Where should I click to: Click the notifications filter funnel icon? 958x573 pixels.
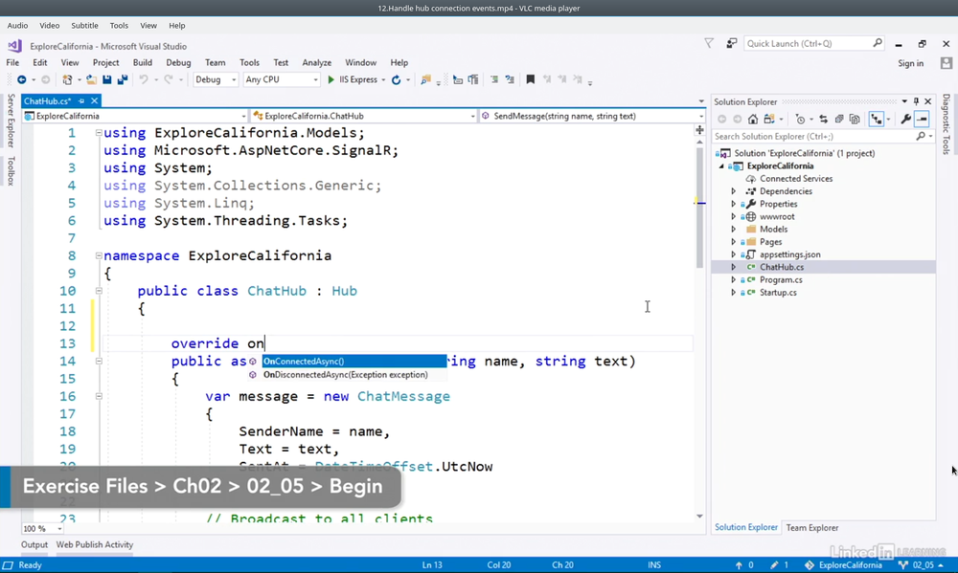(x=709, y=43)
